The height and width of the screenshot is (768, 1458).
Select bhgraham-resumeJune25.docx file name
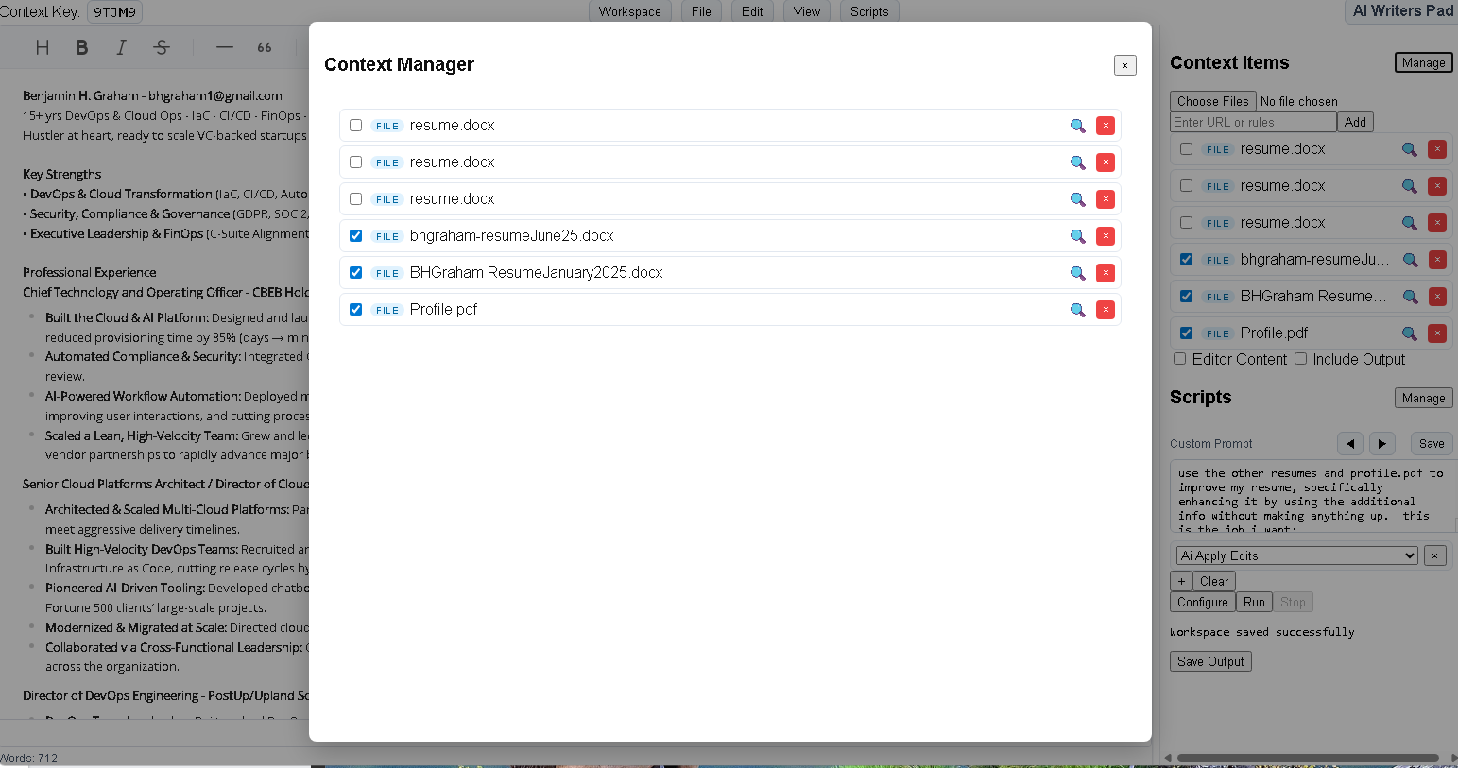511,235
